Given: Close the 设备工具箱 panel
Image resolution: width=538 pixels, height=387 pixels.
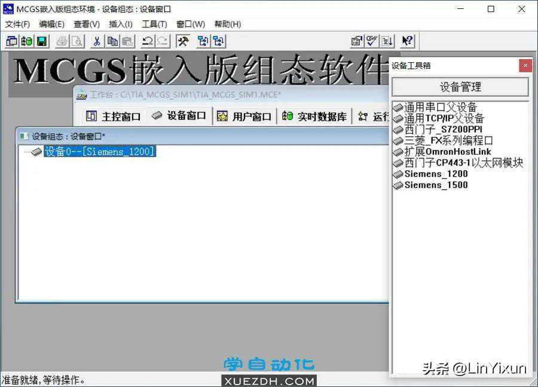Looking at the screenshot, I should (525, 66).
